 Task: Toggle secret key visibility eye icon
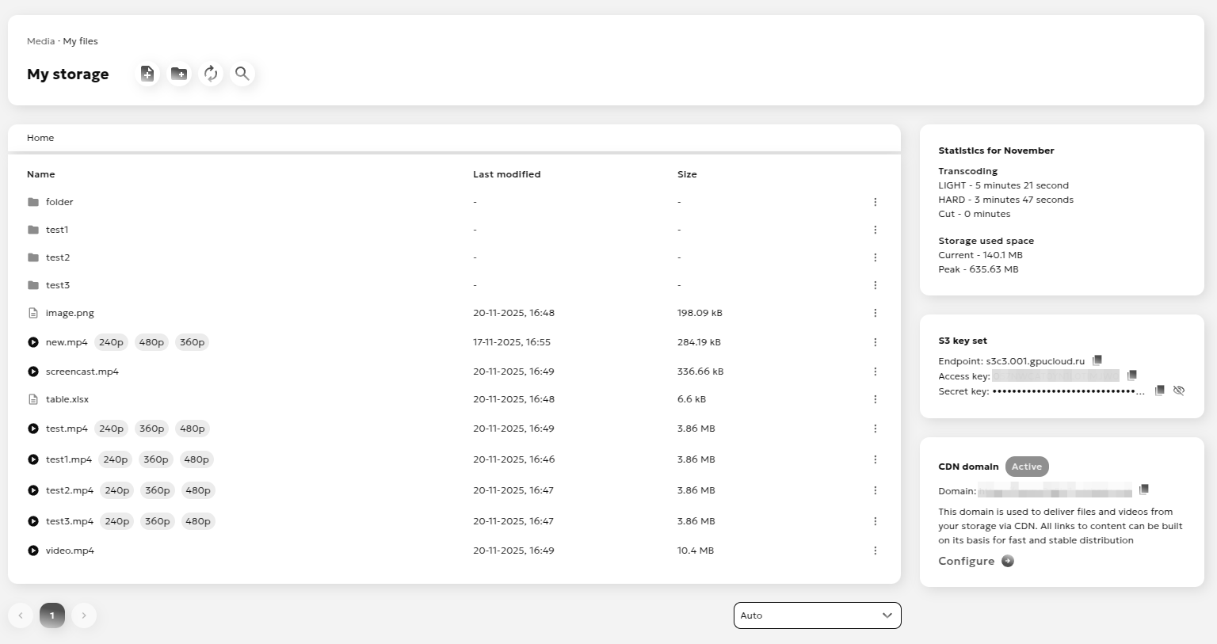1179,391
